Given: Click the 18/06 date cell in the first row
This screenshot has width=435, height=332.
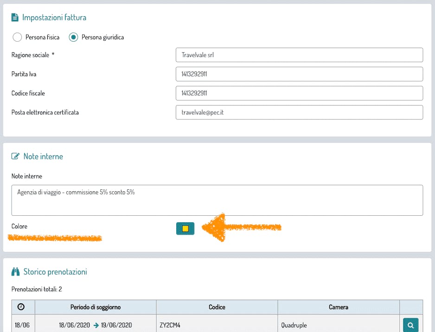Looking at the screenshot, I should 22,325.
